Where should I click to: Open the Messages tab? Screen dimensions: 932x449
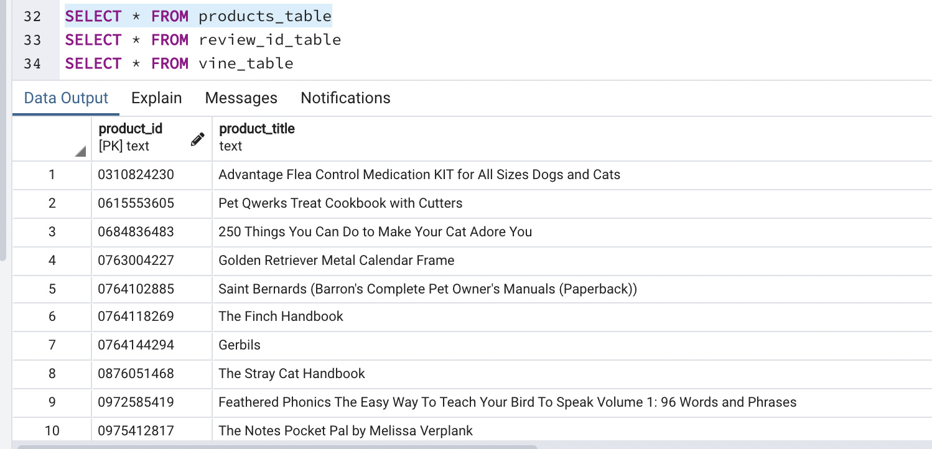pyautogui.click(x=241, y=98)
